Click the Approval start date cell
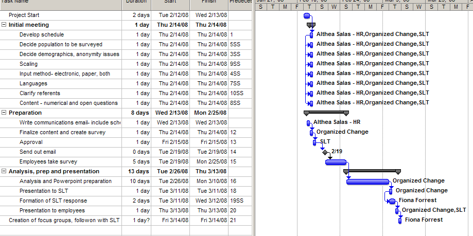Viewport: 473px width, 236px height. 170,142
